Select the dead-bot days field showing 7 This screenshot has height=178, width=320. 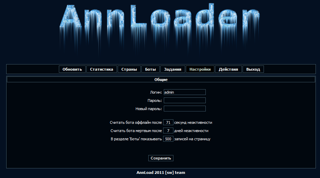pyautogui.click(x=168, y=131)
